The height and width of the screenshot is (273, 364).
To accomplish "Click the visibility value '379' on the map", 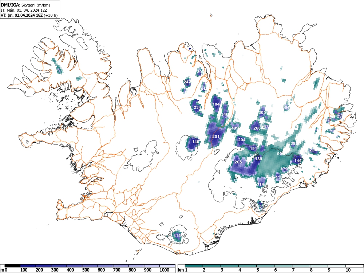I will tap(284, 169).
